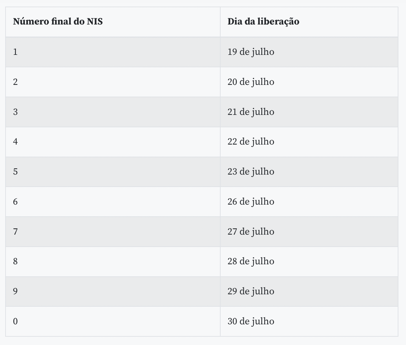Click NIS final number 9 cell
This screenshot has width=406, height=345.
(15, 292)
